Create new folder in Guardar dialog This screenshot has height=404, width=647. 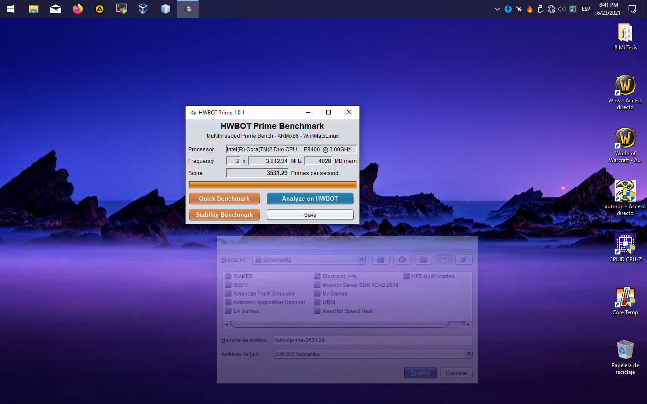coord(423,259)
